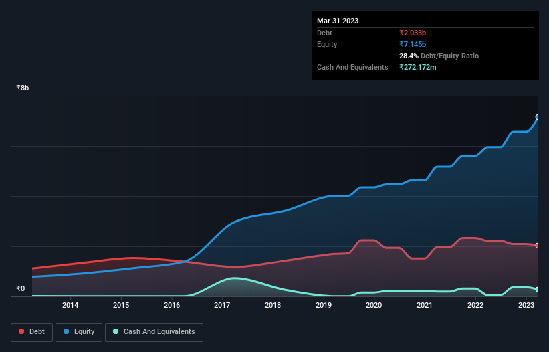Click the ₹7.145b equity value

tap(413, 44)
